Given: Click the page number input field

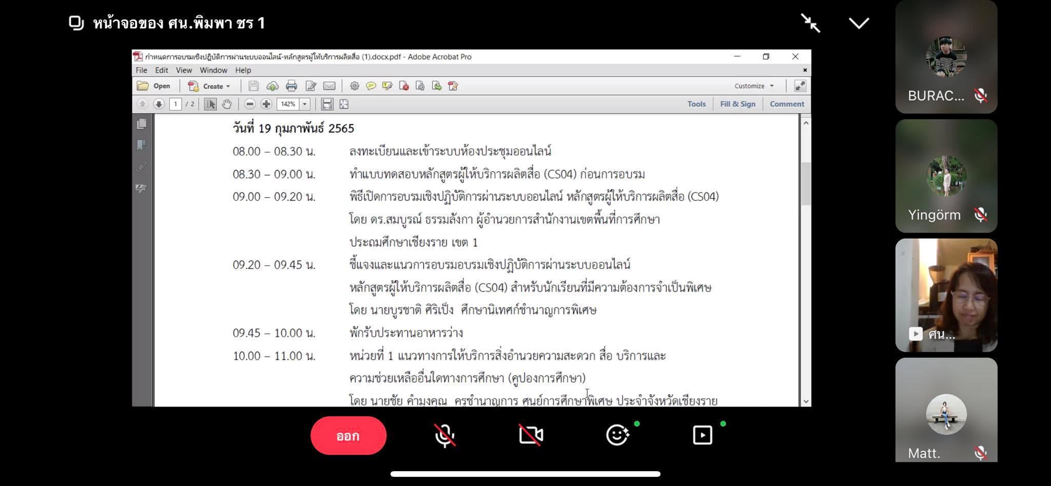Looking at the screenshot, I should coord(176,104).
